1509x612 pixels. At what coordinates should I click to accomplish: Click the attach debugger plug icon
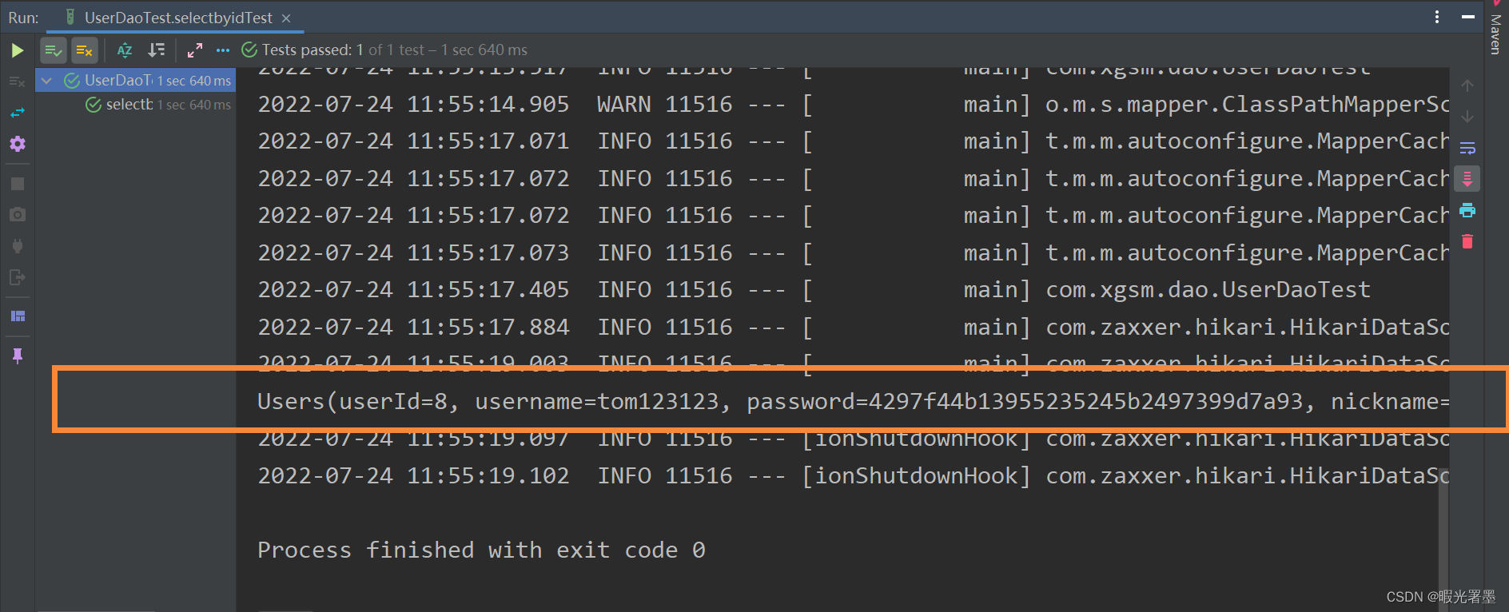(x=17, y=246)
